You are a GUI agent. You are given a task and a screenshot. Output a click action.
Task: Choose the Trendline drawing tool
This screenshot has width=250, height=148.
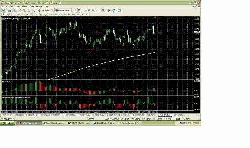click(23, 14)
